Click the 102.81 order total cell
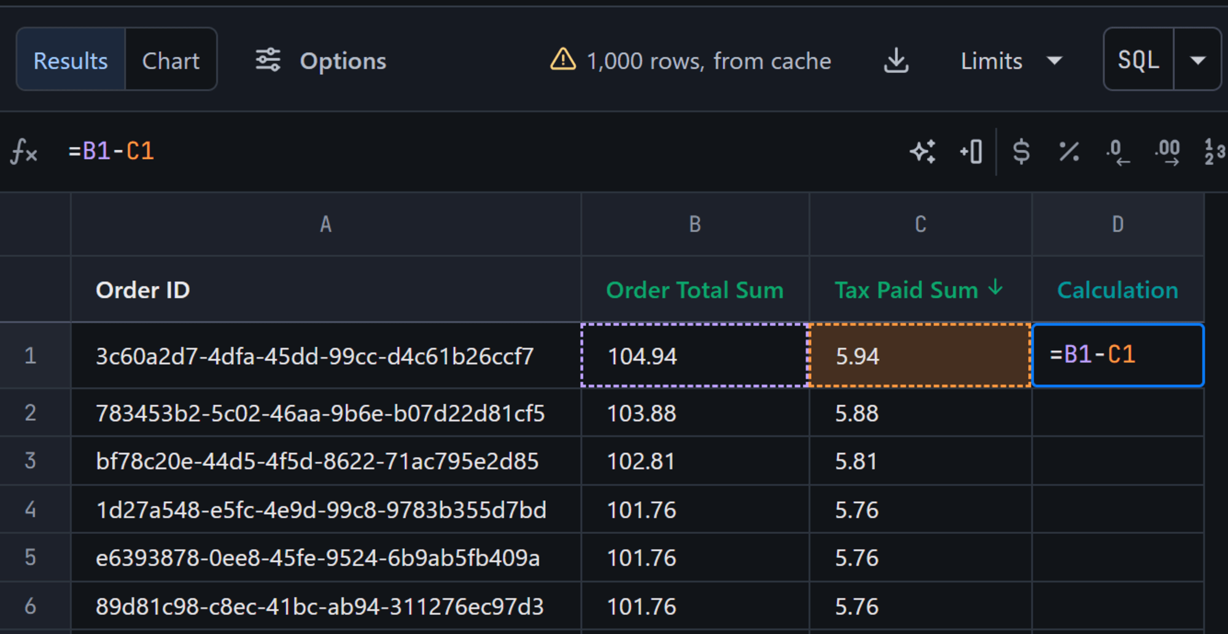This screenshot has width=1228, height=634. 695,461
